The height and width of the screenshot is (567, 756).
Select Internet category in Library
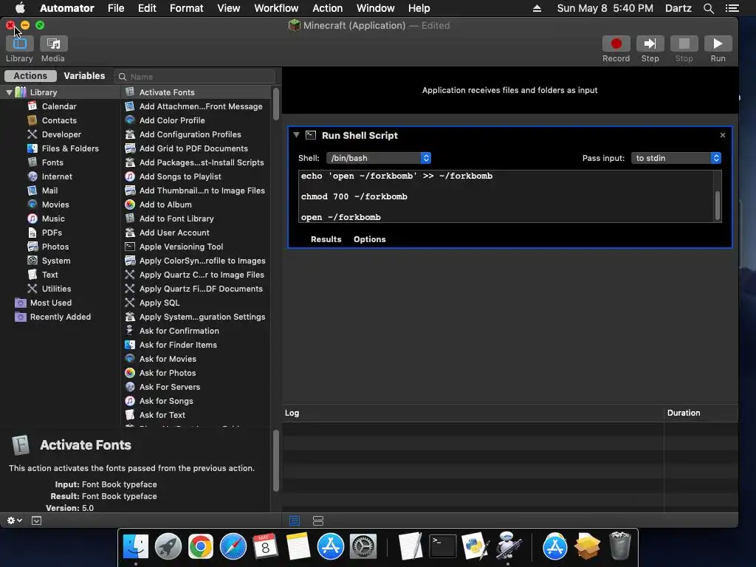(x=57, y=176)
